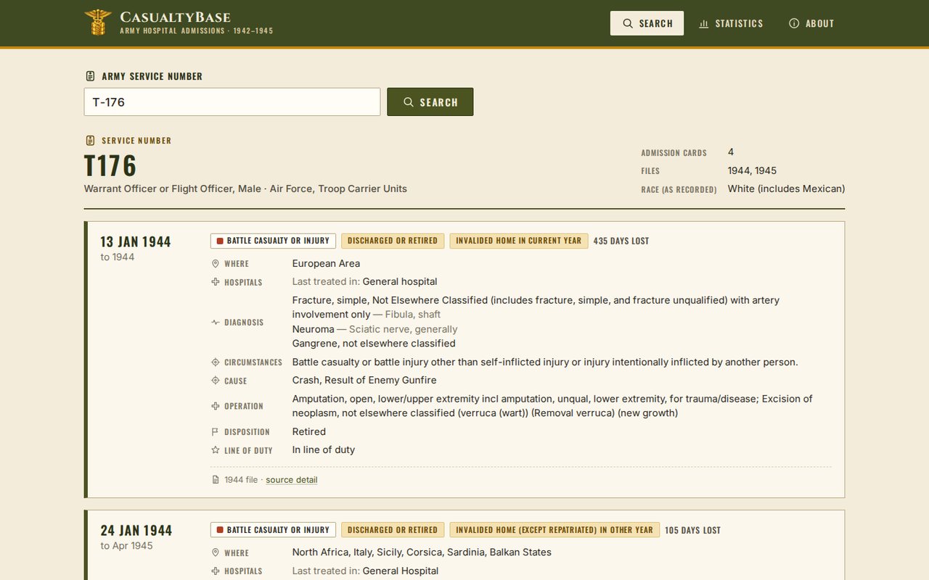Viewport: 929px width, 580px height.
Task: Click the 24 Jan 1944 admission date
Action: point(136,531)
